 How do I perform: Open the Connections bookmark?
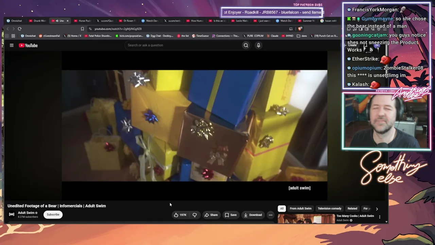[x=226, y=36]
